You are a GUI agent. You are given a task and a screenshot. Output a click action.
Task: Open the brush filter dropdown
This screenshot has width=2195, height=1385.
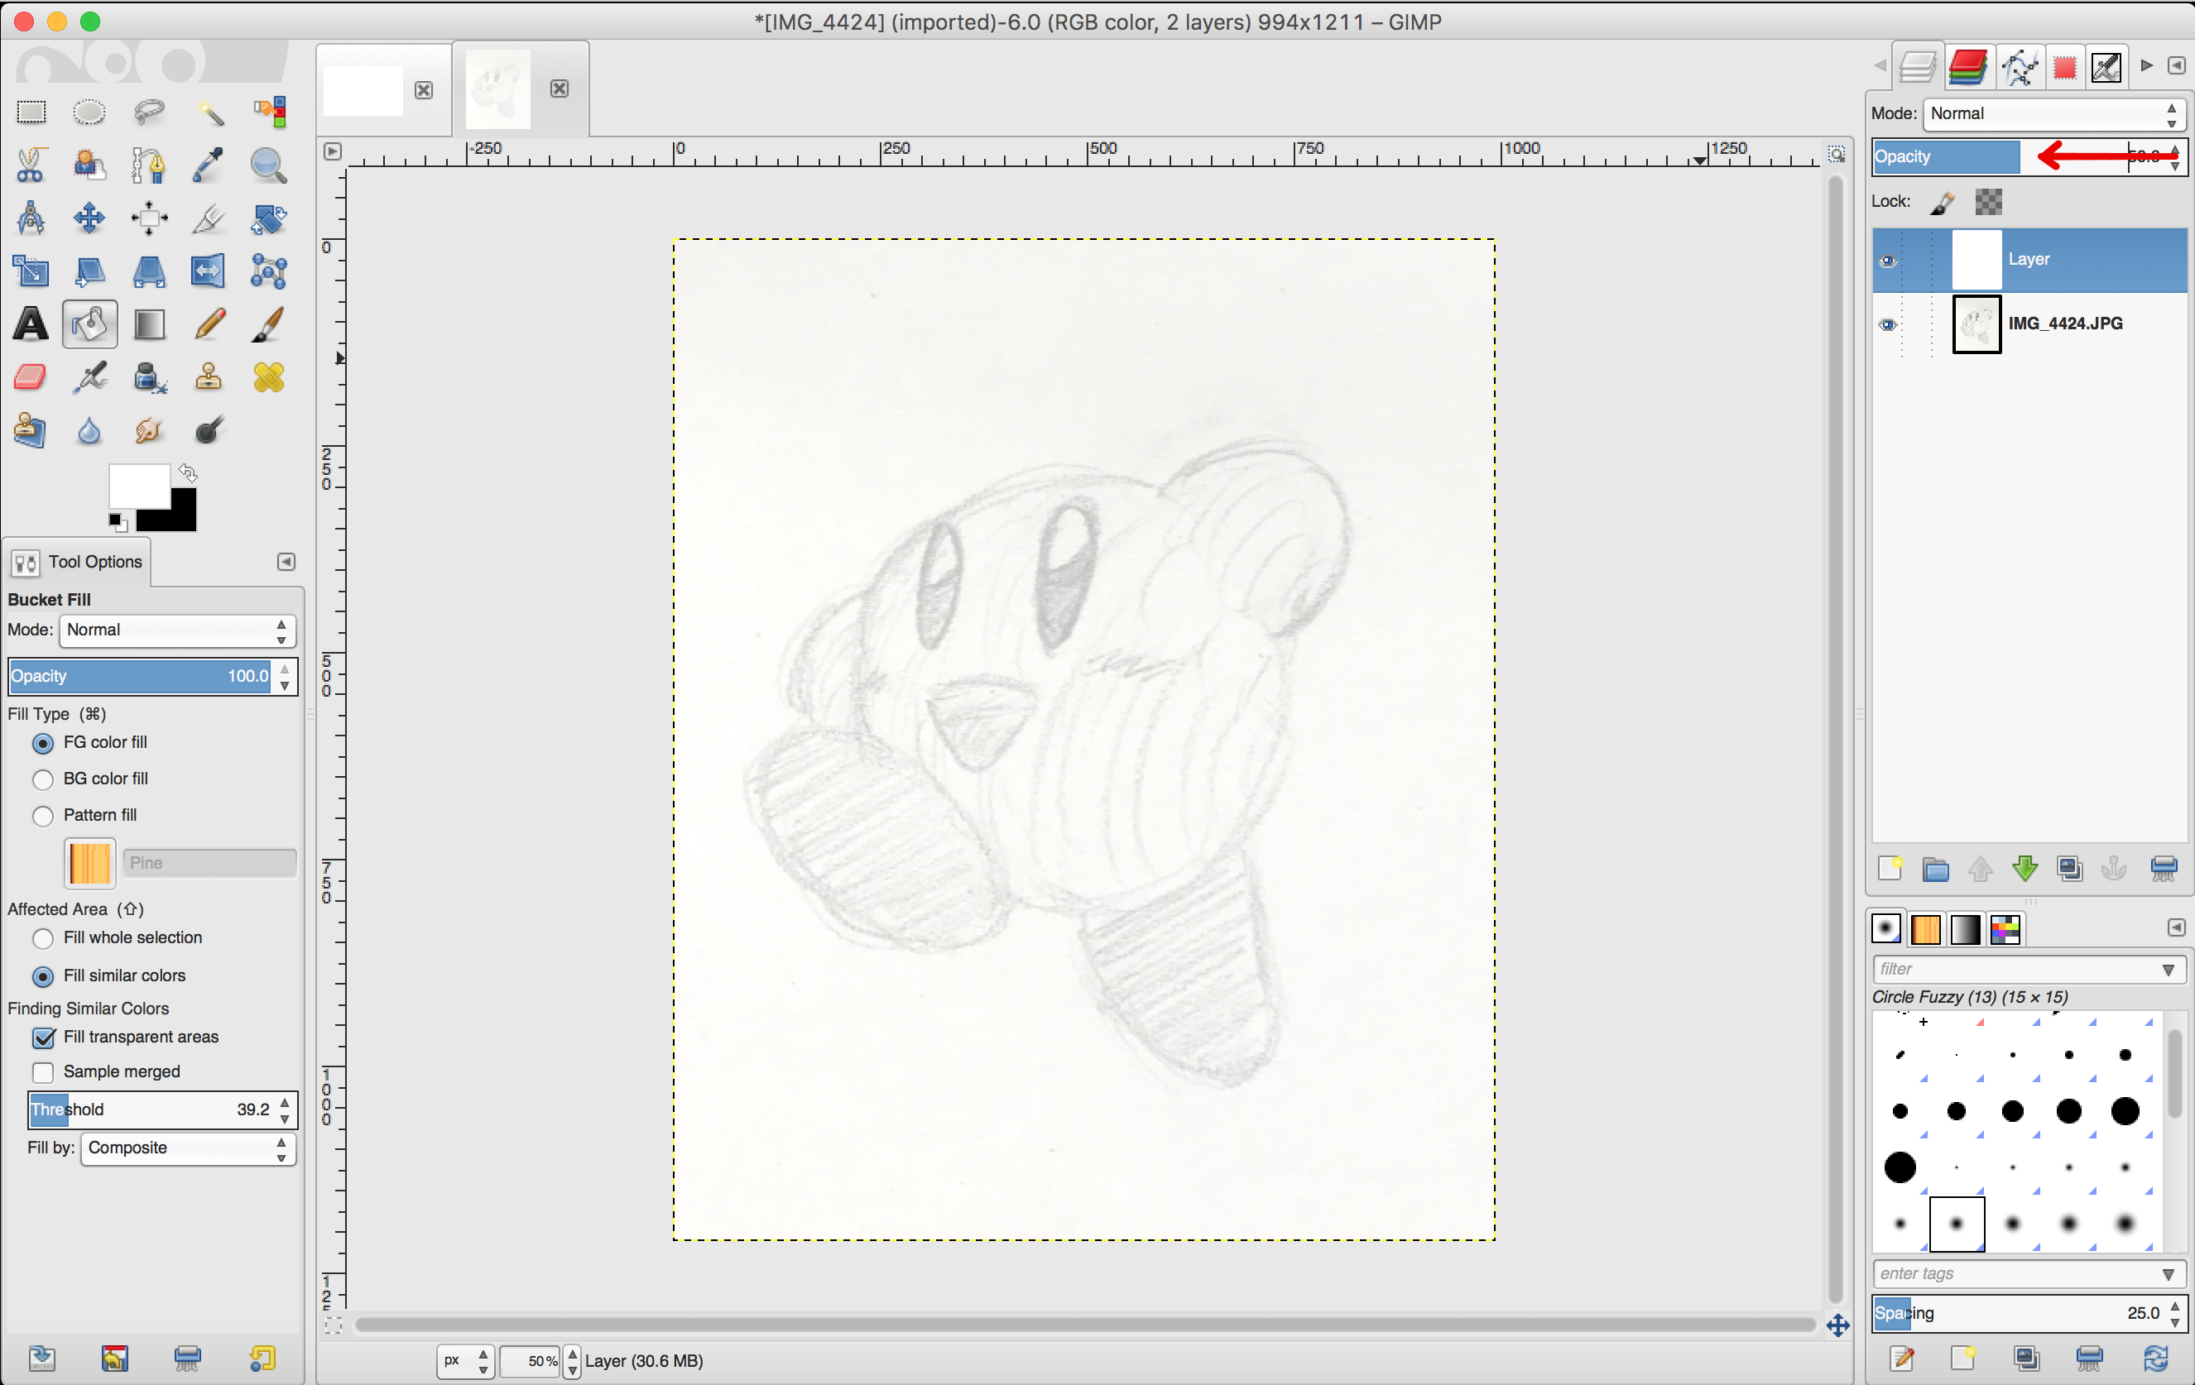tap(2169, 970)
